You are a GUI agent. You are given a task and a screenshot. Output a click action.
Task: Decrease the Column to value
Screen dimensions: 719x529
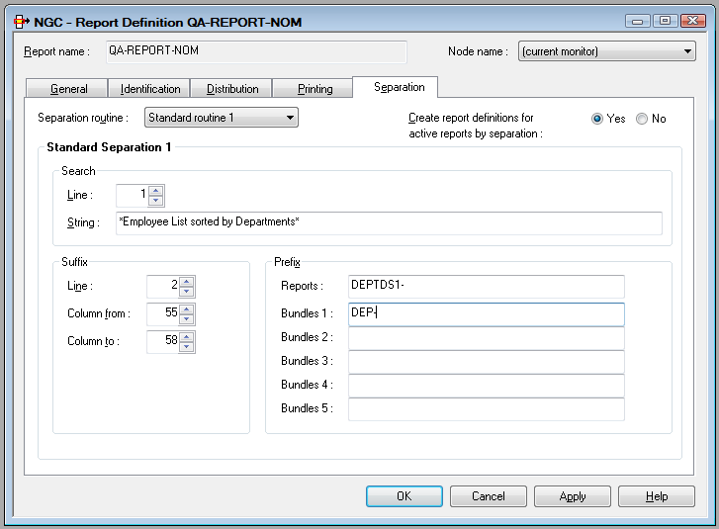click(x=187, y=346)
